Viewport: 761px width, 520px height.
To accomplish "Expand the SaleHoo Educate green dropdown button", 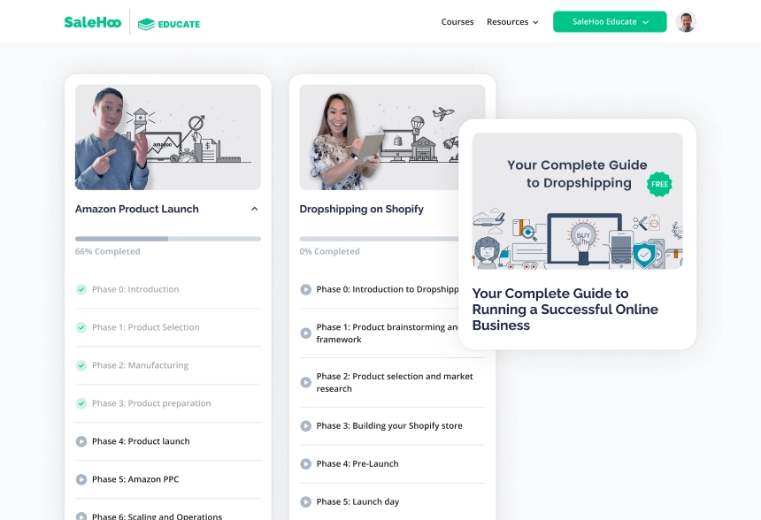I will [x=609, y=21].
